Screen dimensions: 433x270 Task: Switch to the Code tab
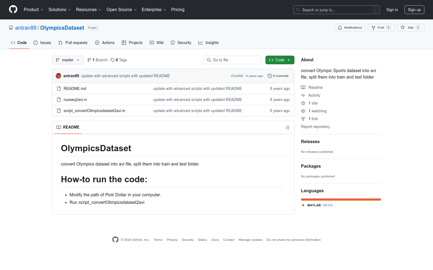19,43
